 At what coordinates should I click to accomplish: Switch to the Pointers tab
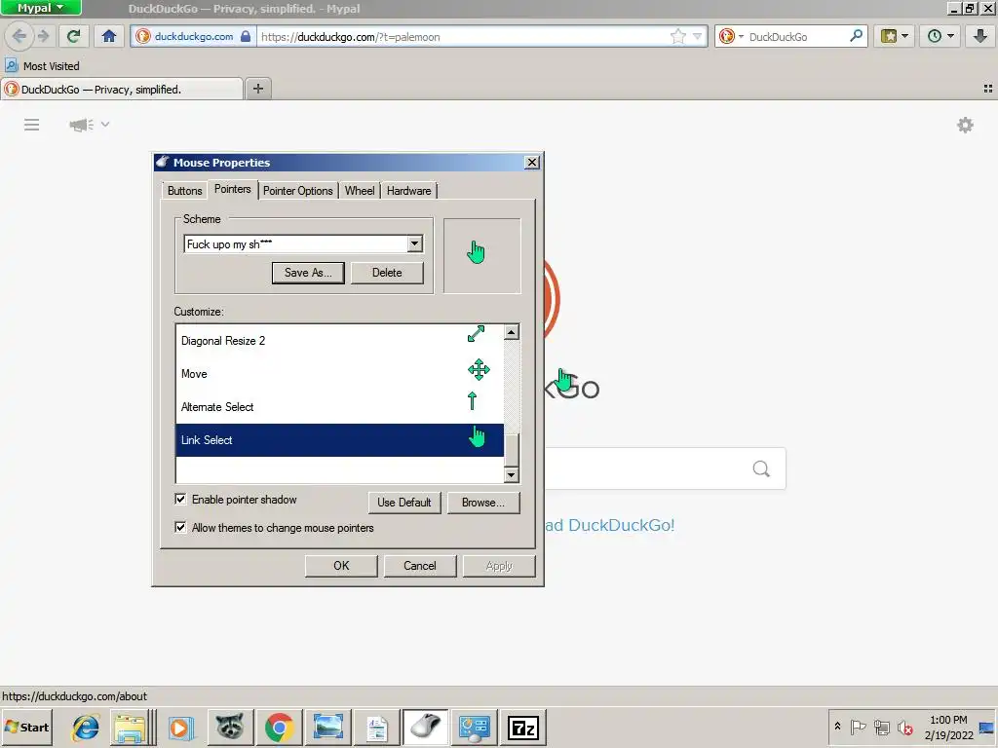point(232,189)
